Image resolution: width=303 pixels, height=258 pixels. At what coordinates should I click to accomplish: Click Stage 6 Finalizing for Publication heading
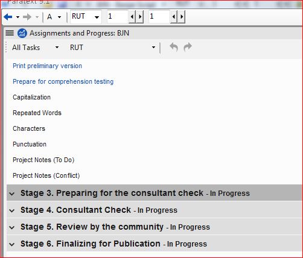pyautogui.click(x=91, y=244)
